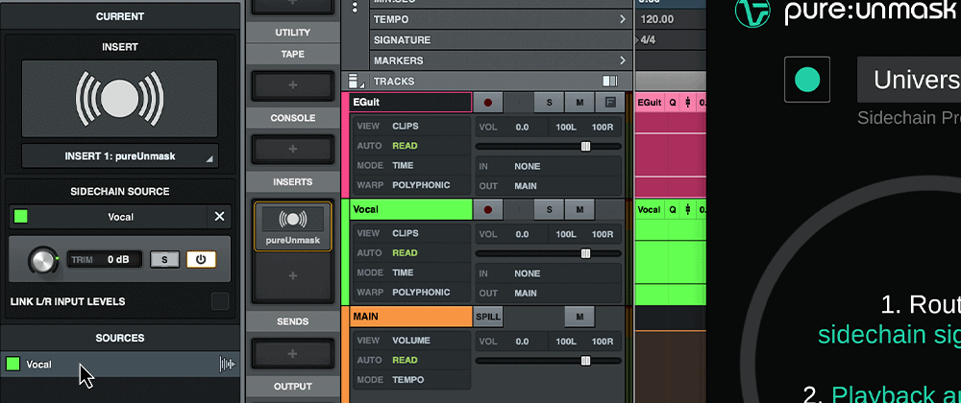Image resolution: width=961 pixels, height=403 pixels.
Task: Remove the Vocal sidechain source with X
Action: (x=219, y=217)
